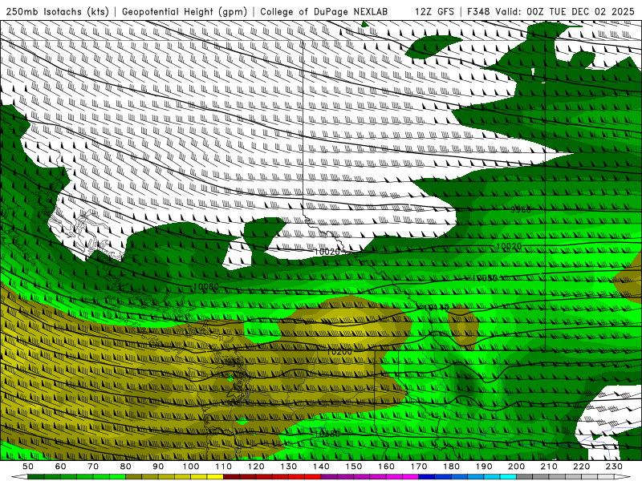The width and height of the screenshot is (642, 481).
Task: Click the "College of DuPage NEXLAB" header text
Action: (324, 11)
